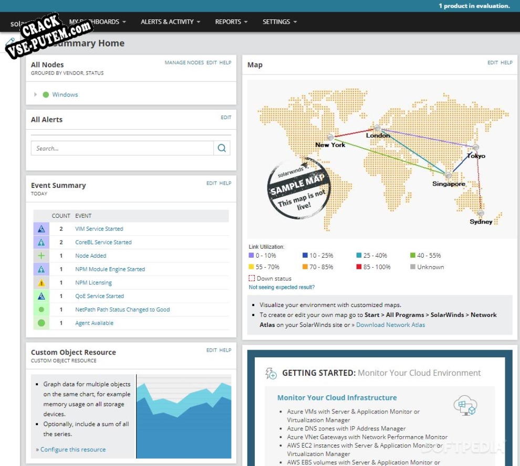Viewport: 520px width, 466px height.
Task: Click the London node on the map
Action: [x=377, y=128]
